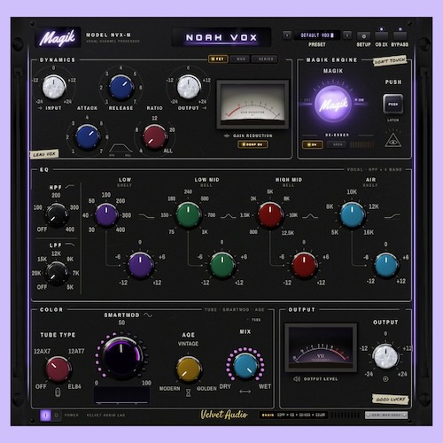Image resolution: width=443 pixels, height=443 pixels.
Task: Click the Velvet Audio script logo
Action: click(x=224, y=415)
